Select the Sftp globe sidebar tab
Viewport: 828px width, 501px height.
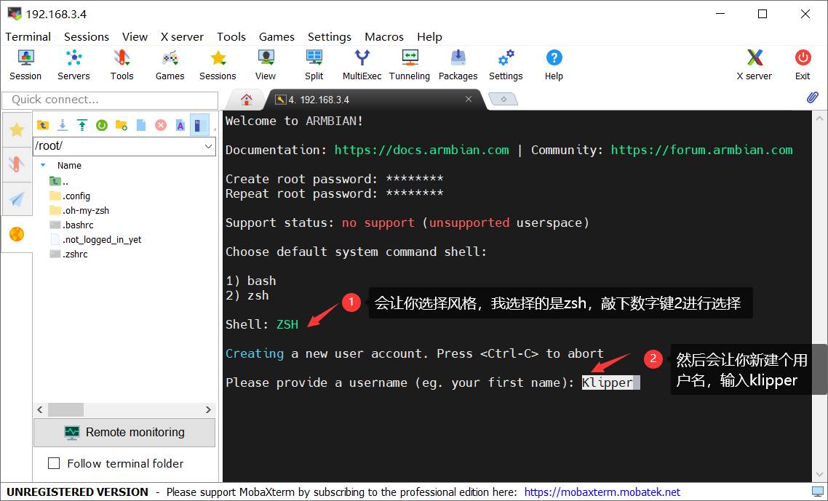click(x=17, y=234)
